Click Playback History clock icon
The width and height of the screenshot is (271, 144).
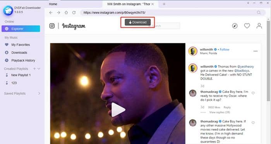(7, 60)
